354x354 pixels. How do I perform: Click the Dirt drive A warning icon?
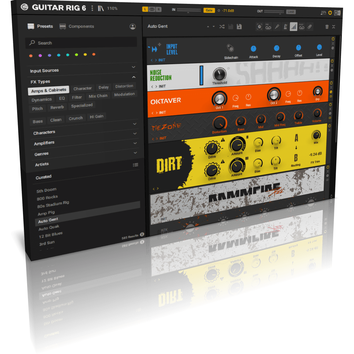point(223,140)
